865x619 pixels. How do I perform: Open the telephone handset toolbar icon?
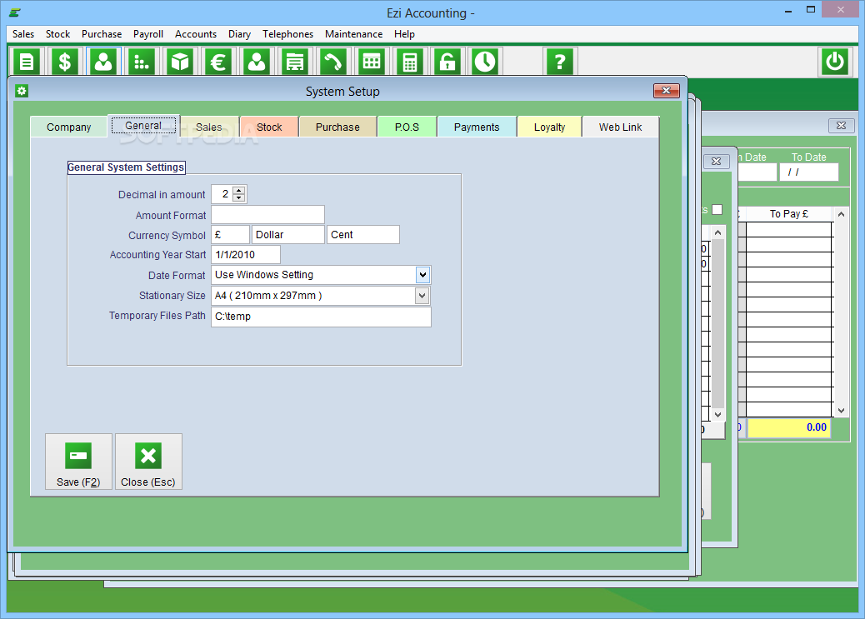click(x=333, y=62)
